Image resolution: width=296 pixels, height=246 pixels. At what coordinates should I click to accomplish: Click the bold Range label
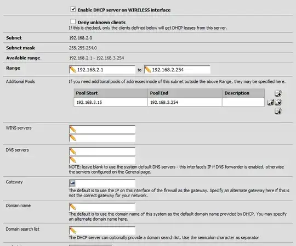click(13, 68)
